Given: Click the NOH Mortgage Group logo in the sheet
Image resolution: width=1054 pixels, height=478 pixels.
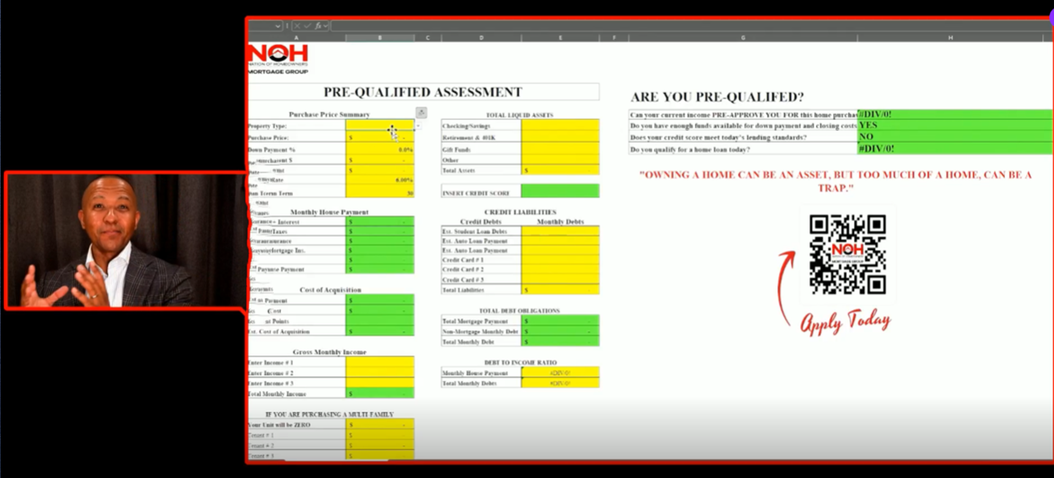Looking at the screenshot, I should tap(278, 59).
